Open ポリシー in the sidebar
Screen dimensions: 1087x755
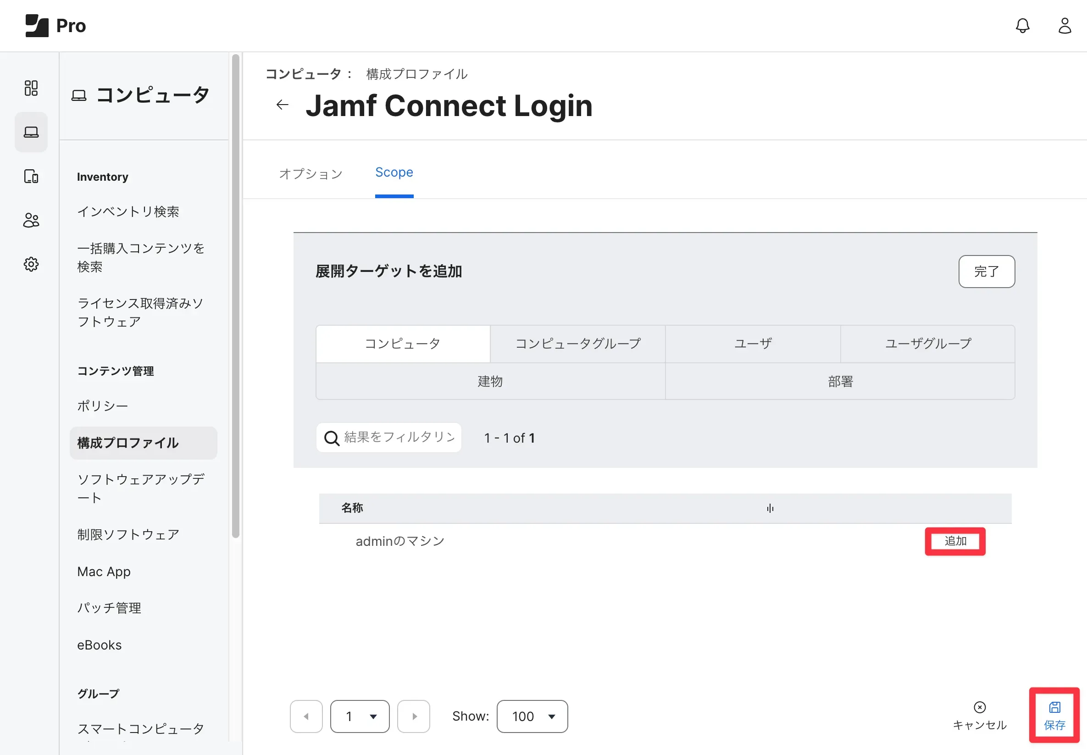click(x=103, y=405)
